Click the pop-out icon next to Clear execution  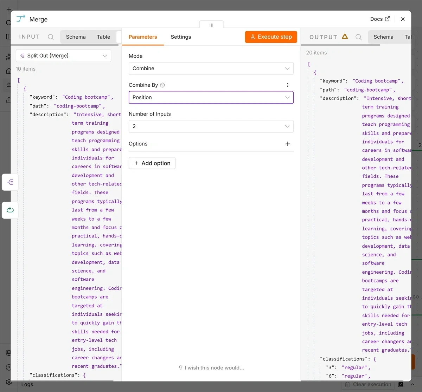(x=401, y=384)
